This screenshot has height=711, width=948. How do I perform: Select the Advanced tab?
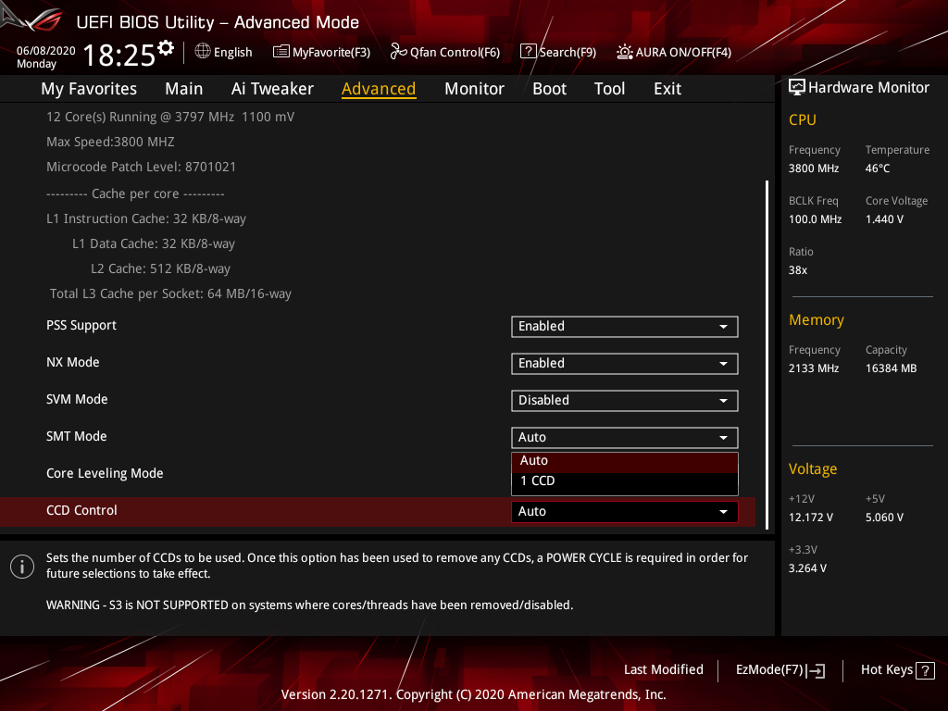click(x=379, y=89)
